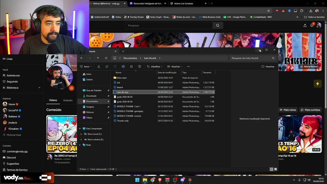Open Downloads in the File Explorer sidebar

(x=91, y=96)
